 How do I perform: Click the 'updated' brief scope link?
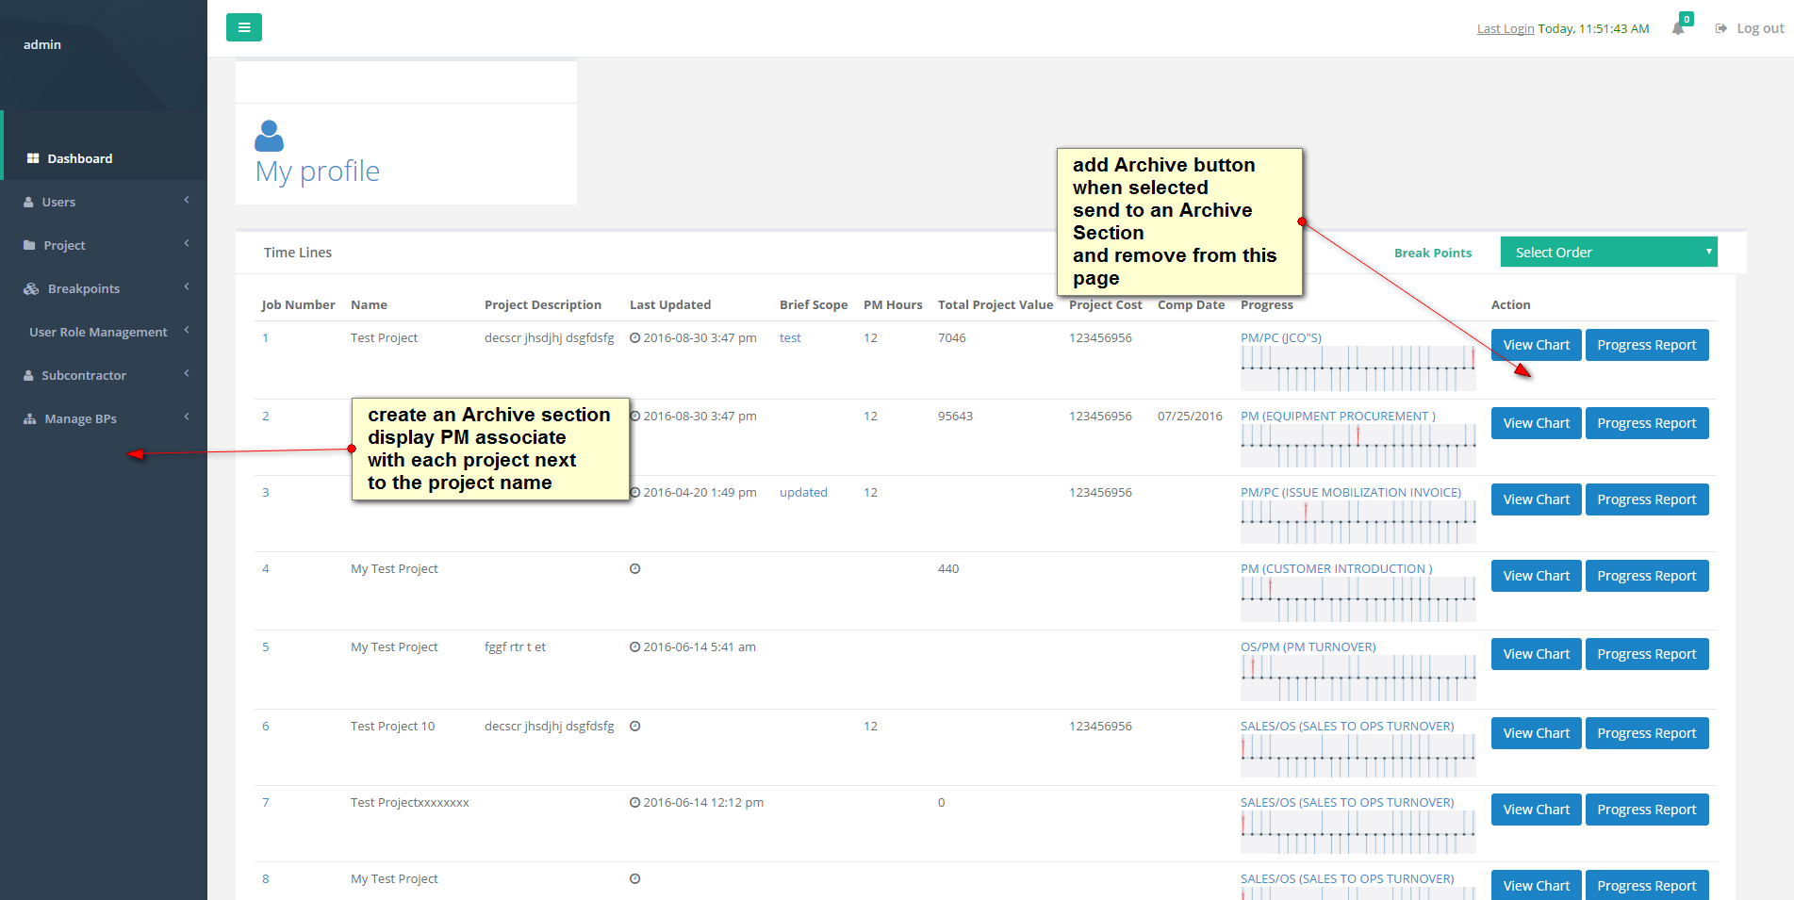(x=803, y=492)
